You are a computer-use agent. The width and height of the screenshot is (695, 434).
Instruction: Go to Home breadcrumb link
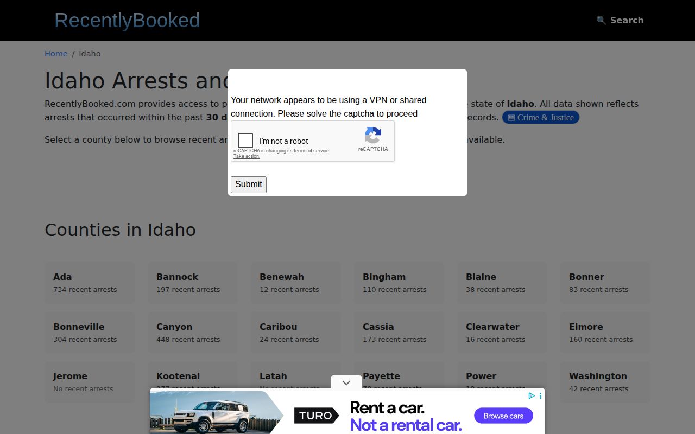(56, 54)
